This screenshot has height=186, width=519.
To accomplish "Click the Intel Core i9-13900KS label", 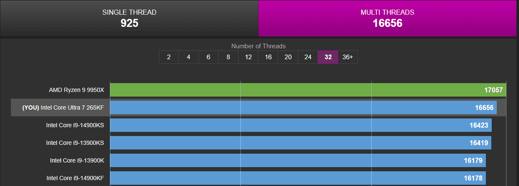I will pos(75,143).
